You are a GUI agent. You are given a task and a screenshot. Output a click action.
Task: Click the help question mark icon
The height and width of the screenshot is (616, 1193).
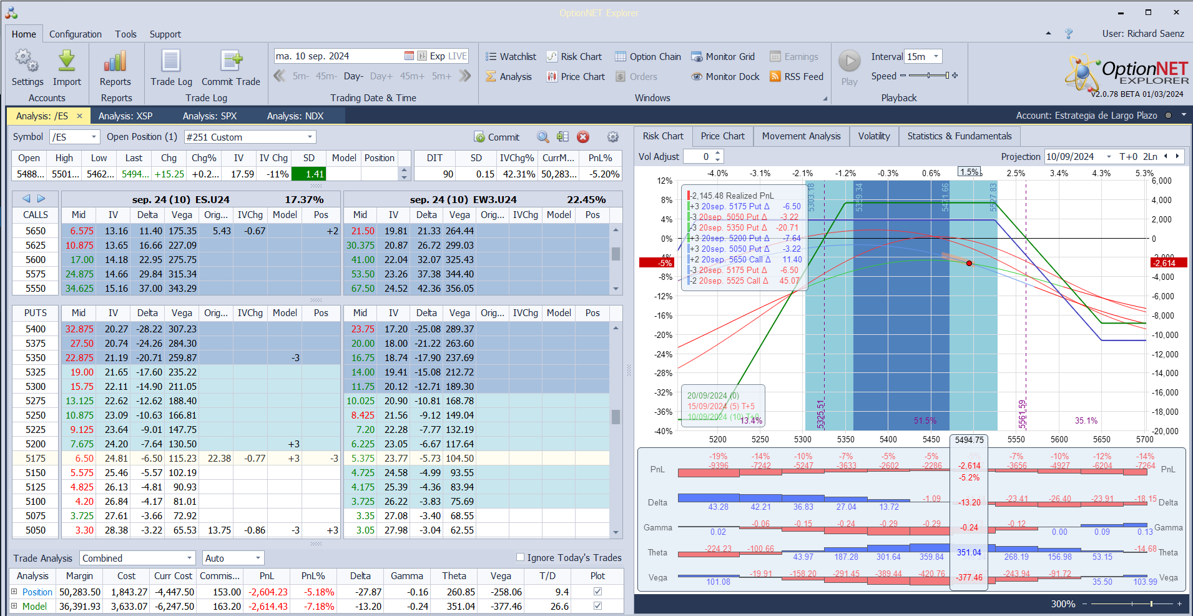[x=1069, y=34]
